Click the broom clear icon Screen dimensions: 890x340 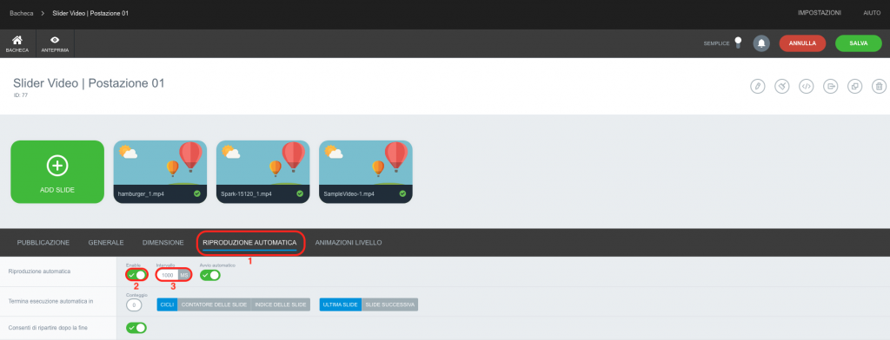coord(782,86)
